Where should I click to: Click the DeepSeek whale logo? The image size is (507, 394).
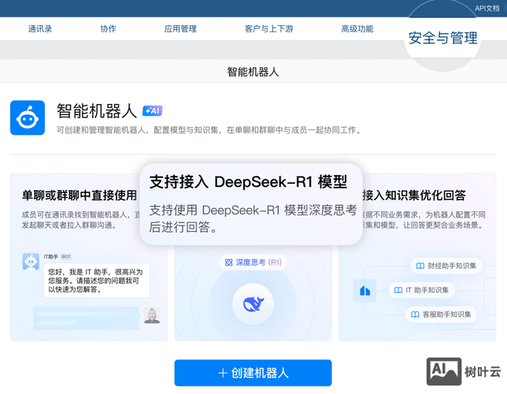coord(253,304)
